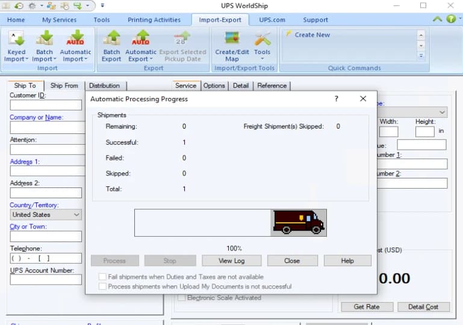Click the View Log button

[x=231, y=261]
